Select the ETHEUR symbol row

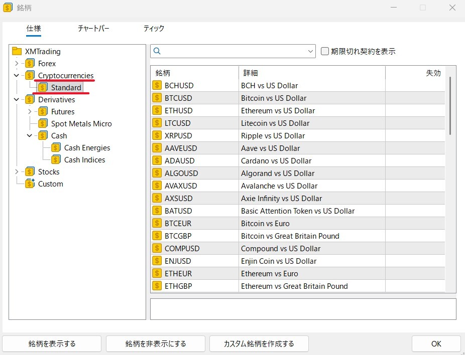click(x=298, y=273)
